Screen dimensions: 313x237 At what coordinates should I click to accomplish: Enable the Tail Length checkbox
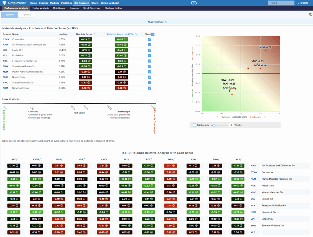pos(194,125)
